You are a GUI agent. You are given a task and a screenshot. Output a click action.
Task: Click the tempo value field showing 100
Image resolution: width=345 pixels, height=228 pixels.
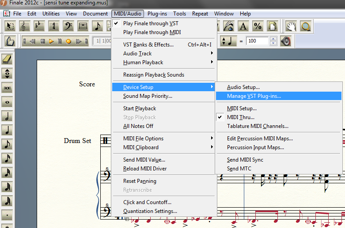pyautogui.click(x=257, y=41)
